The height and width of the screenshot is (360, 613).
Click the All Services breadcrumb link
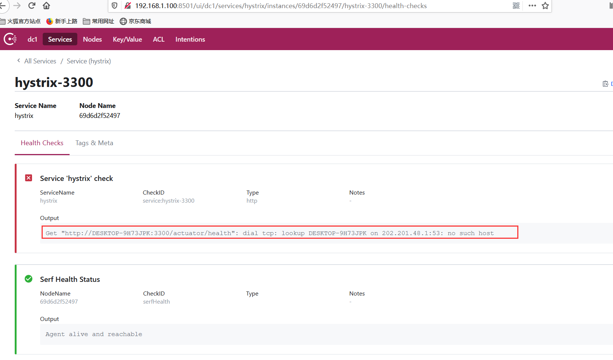point(40,61)
